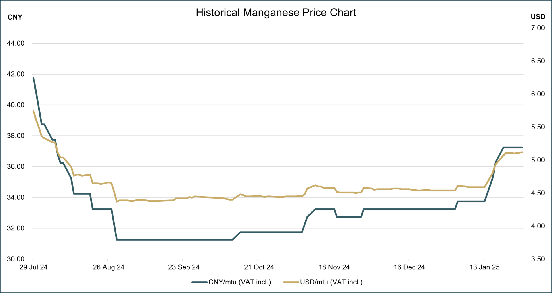The width and height of the screenshot is (552, 293).
Task: Select the USD/mtu (VAT incl.) legend label
Action: (331, 282)
